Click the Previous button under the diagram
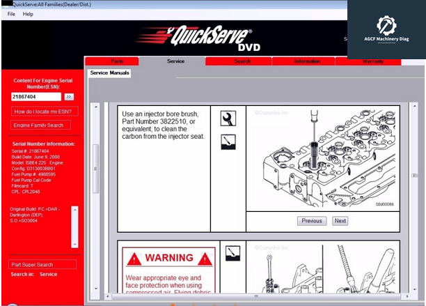This screenshot has width=426, height=306. tap(312, 221)
